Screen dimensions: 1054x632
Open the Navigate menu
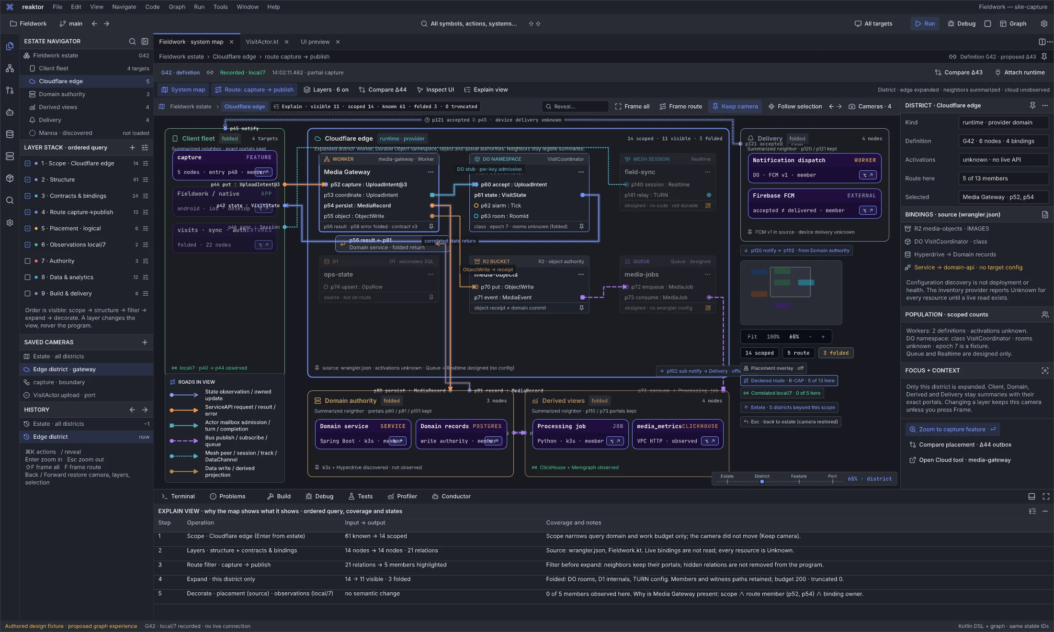click(124, 7)
